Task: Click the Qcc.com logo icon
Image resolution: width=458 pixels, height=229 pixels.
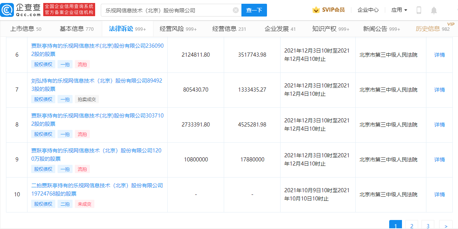Action: coord(8,10)
